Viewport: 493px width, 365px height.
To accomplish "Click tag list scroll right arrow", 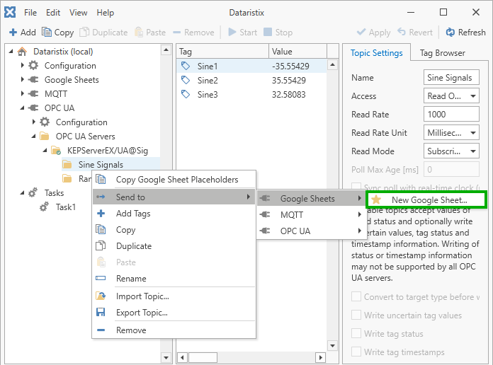I will coord(320,357).
